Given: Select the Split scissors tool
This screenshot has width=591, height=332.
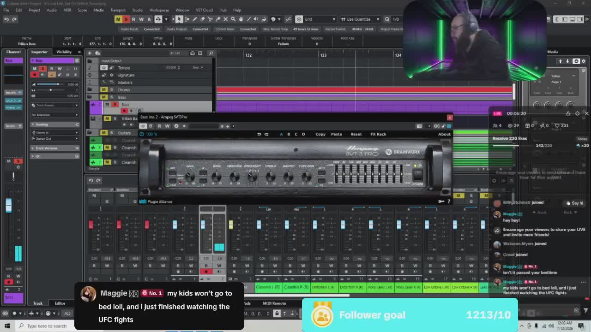Looking at the screenshot, I should (210, 19).
